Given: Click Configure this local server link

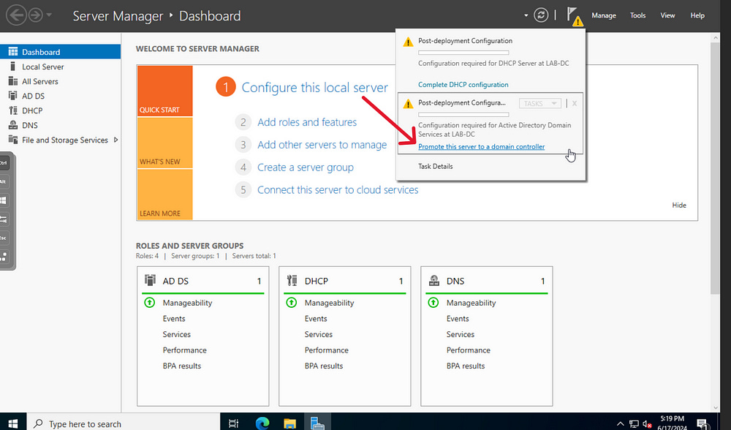Looking at the screenshot, I should tap(314, 88).
